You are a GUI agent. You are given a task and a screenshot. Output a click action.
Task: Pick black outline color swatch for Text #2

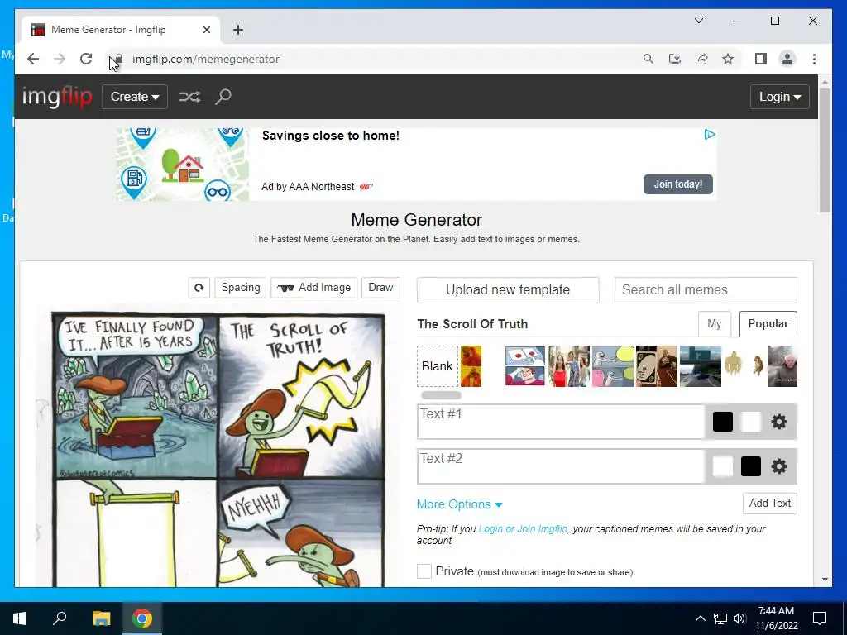(751, 466)
